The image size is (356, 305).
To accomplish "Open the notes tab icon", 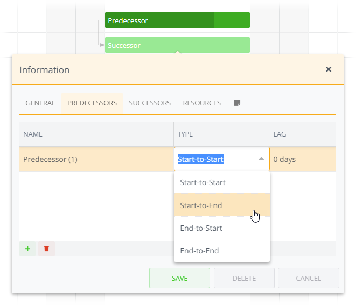I will [236, 103].
